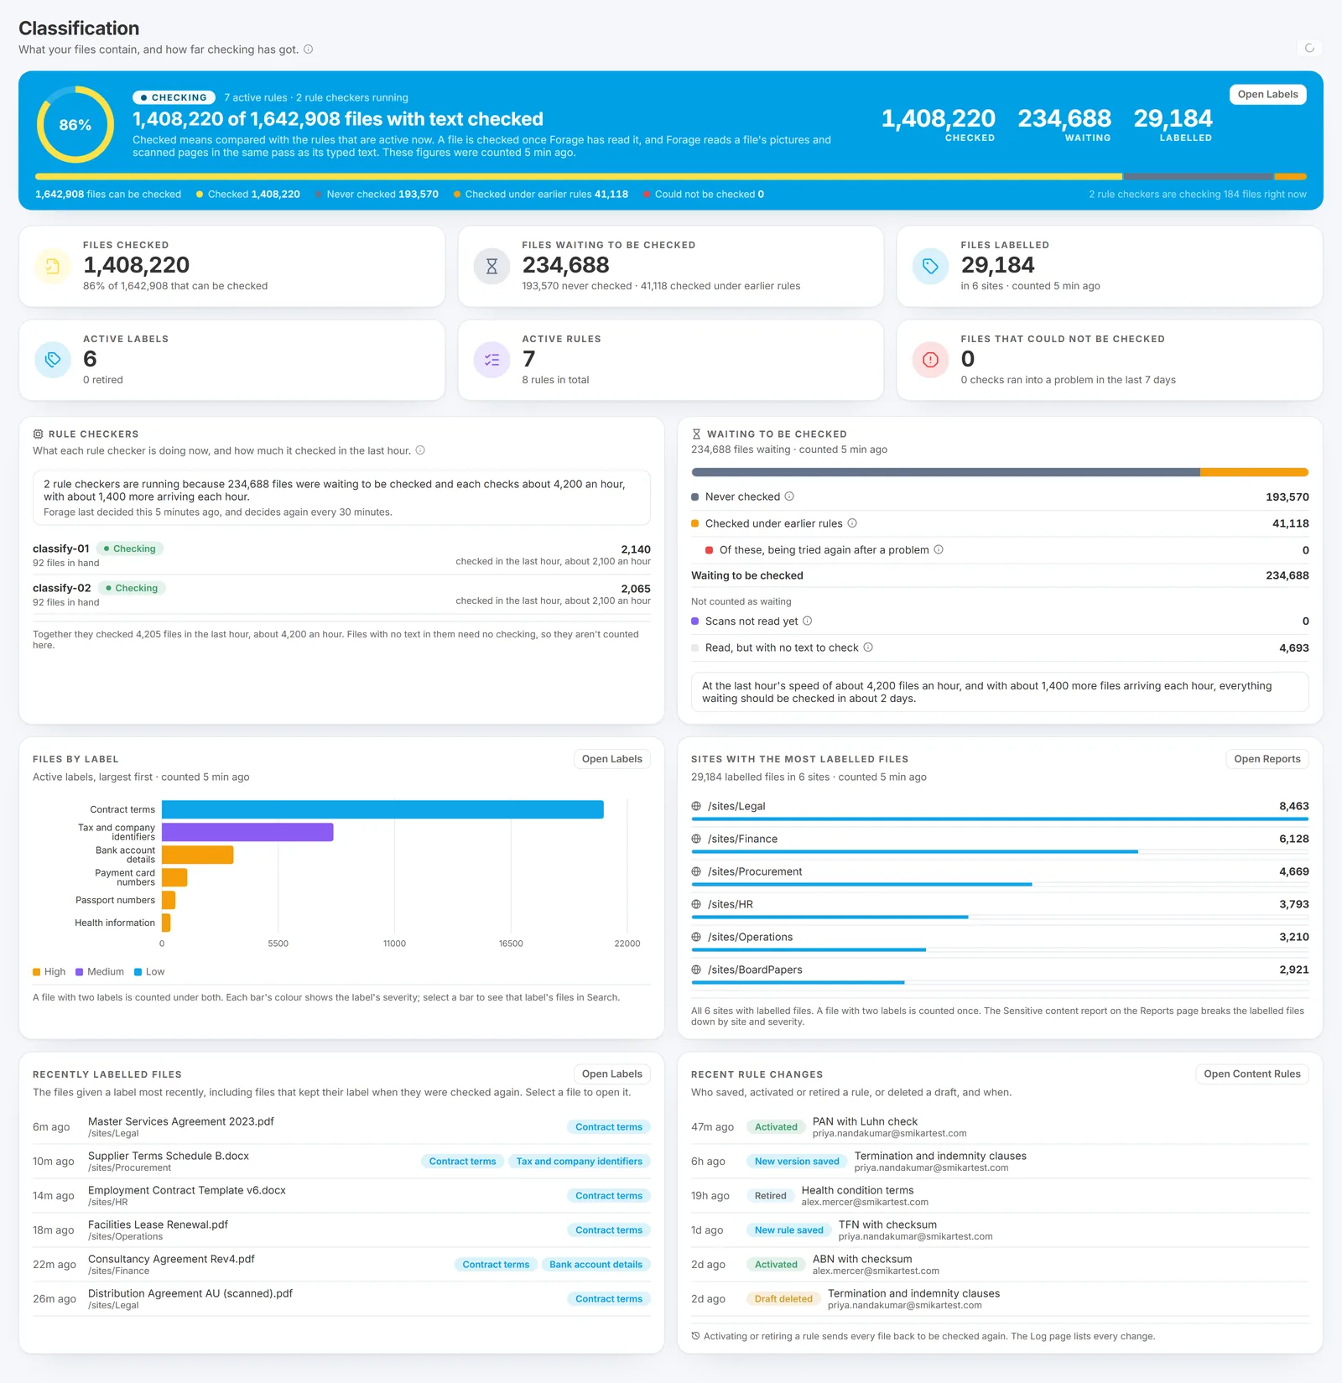Open Labels in Files by Label panel
The height and width of the screenshot is (1383, 1342).
[x=612, y=759]
